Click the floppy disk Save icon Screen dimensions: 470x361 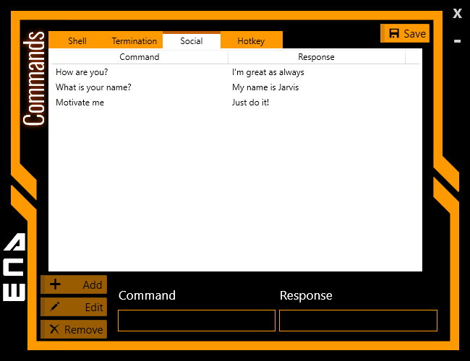click(x=394, y=33)
